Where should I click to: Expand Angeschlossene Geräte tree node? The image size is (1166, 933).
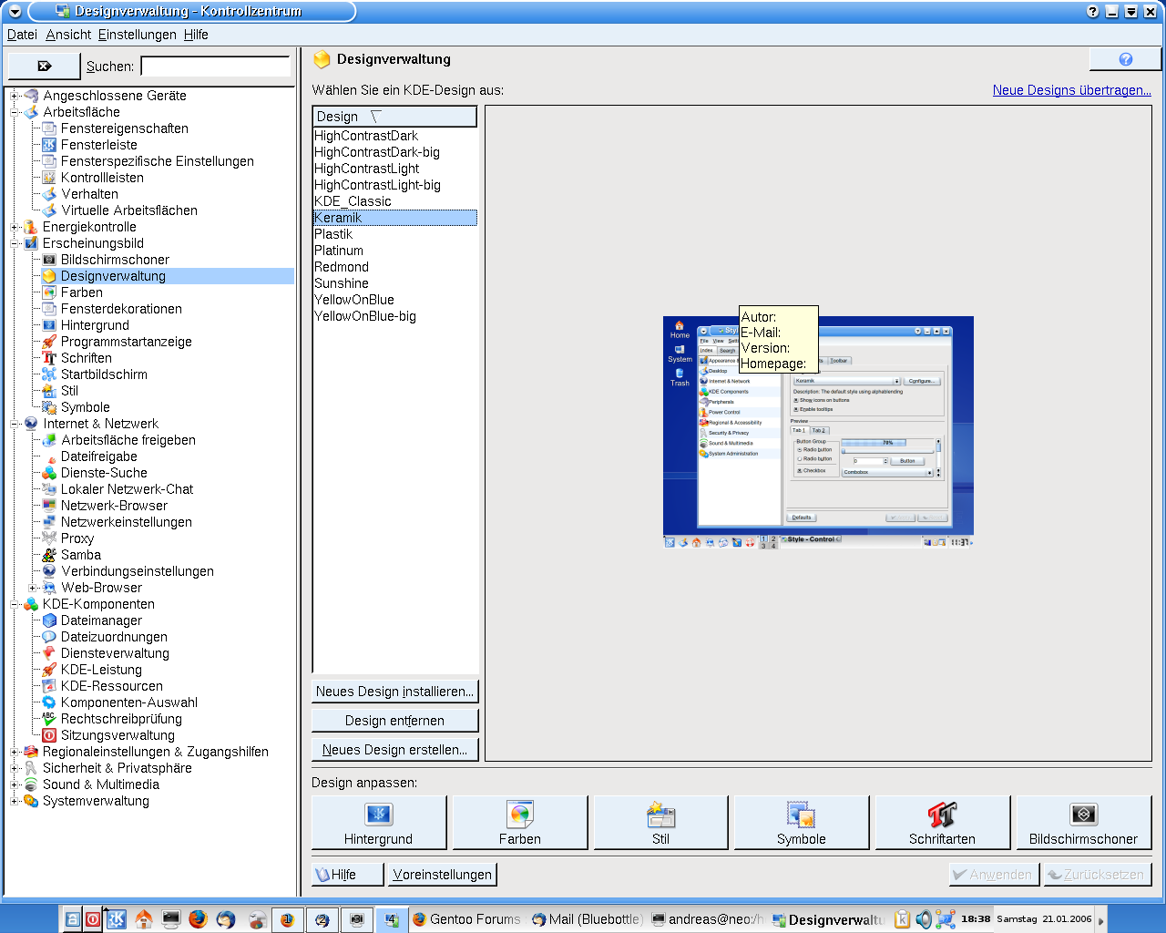click(x=15, y=96)
